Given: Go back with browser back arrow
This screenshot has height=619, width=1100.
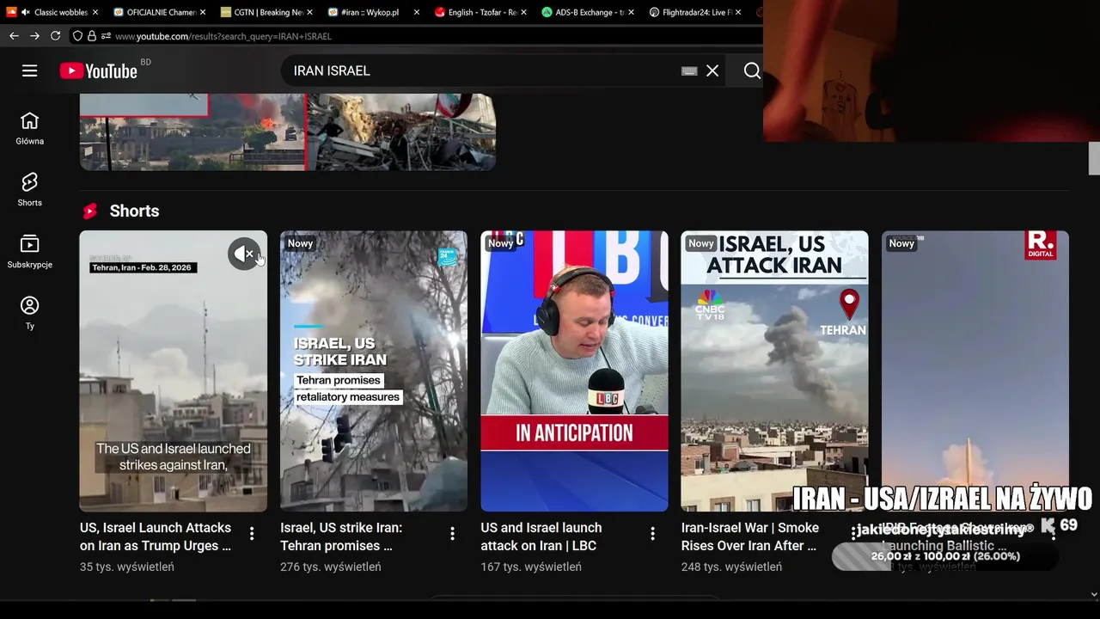Looking at the screenshot, I should coord(14,36).
